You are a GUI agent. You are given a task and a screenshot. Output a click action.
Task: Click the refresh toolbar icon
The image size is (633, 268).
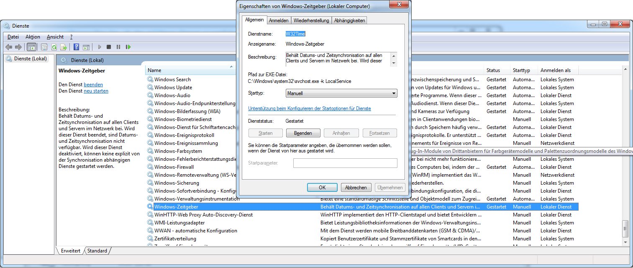pos(54,47)
